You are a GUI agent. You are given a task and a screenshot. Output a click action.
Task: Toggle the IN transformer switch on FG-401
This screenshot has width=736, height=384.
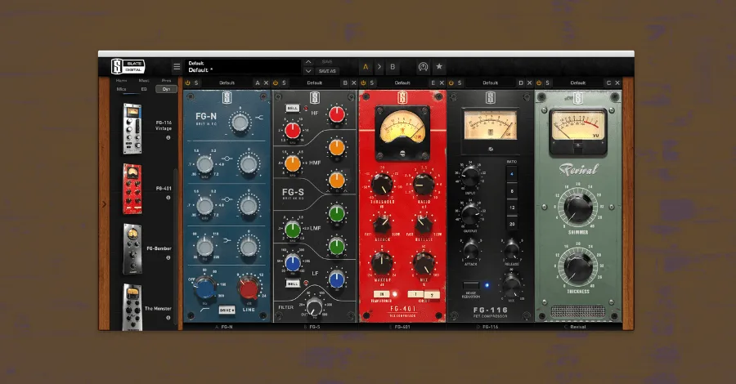point(381,294)
